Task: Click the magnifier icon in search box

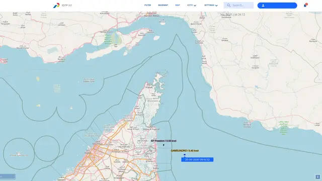Action: pos(228,6)
